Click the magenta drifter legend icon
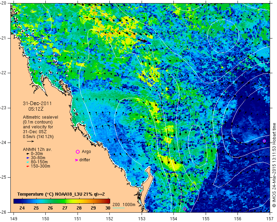 click(x=77, y=160)
